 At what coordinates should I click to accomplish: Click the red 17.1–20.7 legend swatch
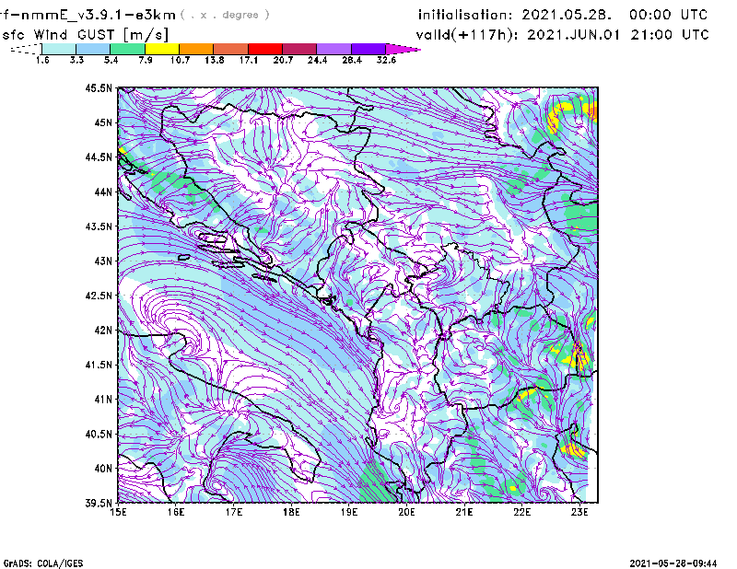click(265, 49)
